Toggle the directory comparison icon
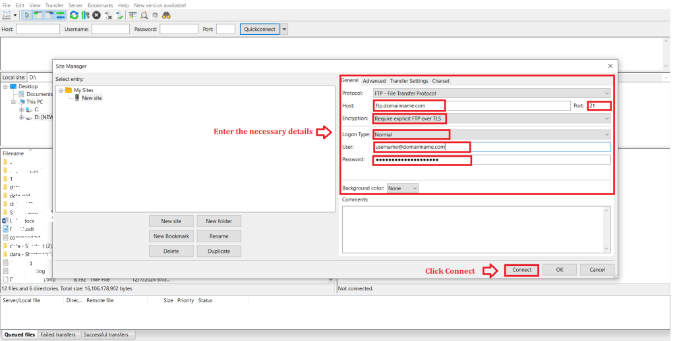This screenshot has width=675, height=341. pos(144,16)
